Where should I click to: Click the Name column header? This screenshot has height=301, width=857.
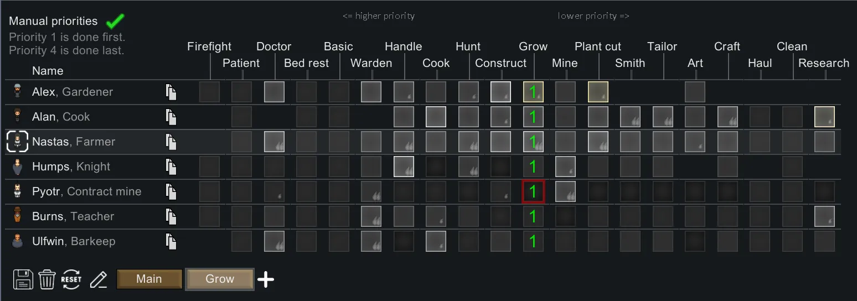pos(48,71)
